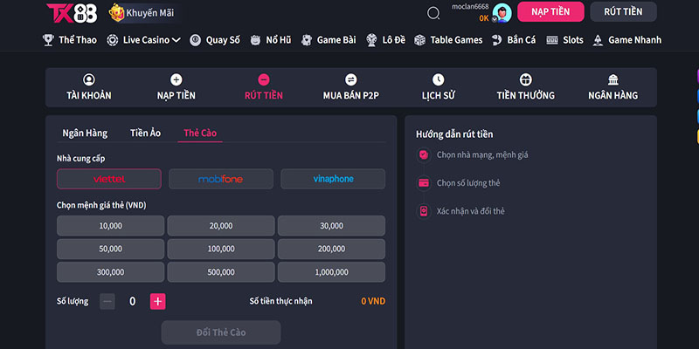
Task: Click the Chọn nhà mạng step icon
Action: [x=424, y=155]
